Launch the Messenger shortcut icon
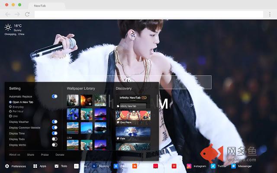The image size is (277, 173). click(x=233, y=166)
